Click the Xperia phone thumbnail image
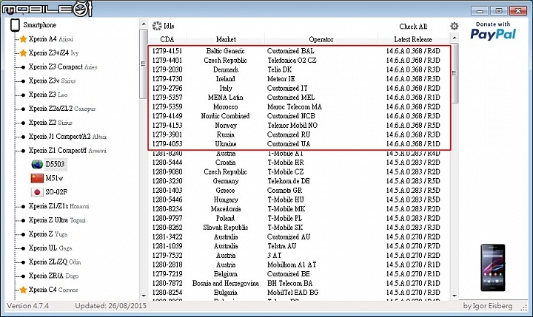 [x=492, y=267]
